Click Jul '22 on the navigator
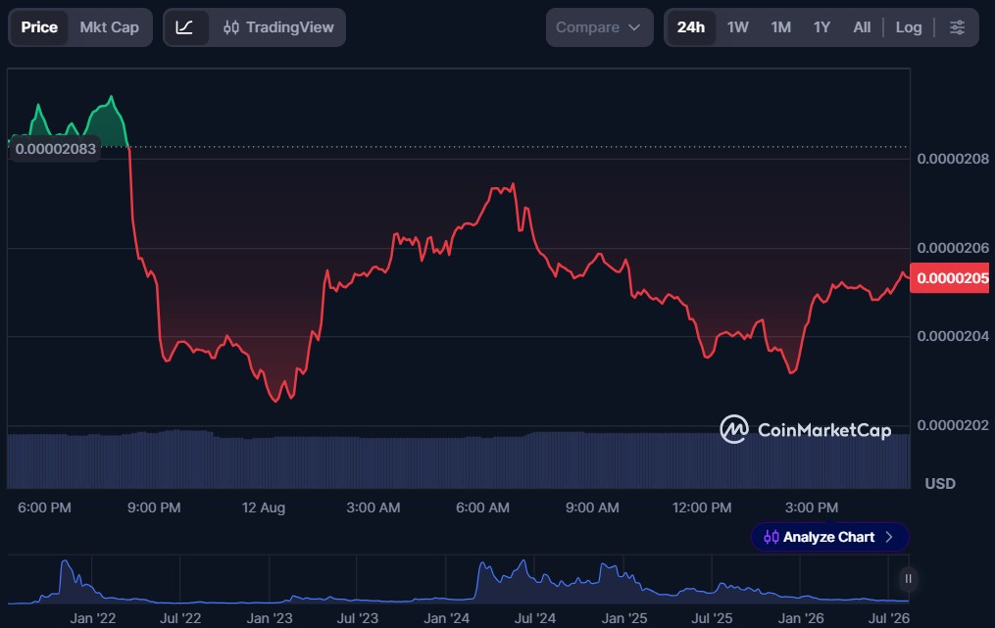995x628 pixels. point(180,618)
